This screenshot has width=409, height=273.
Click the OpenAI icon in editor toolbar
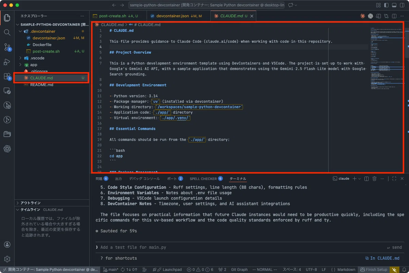[370, 16]
